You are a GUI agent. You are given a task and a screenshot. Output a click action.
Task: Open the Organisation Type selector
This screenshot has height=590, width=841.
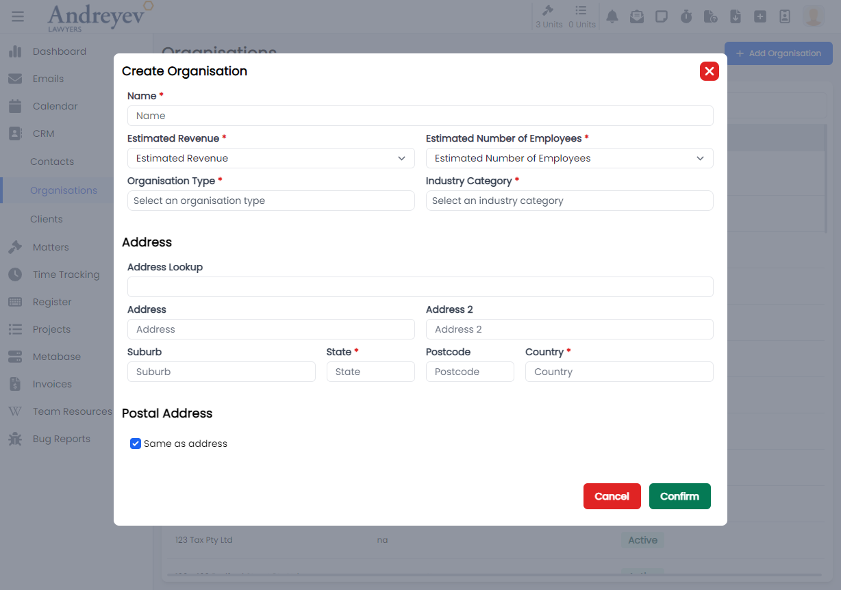[x=271, y=201]
